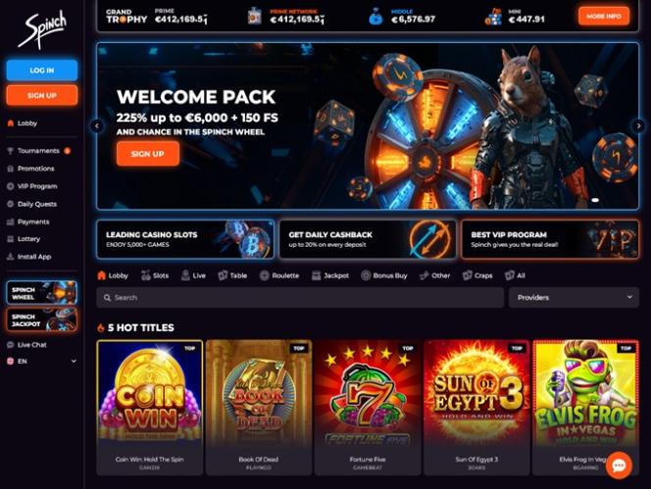This screenshot has height=489, width=651.
Task: Show next banner with right arrow
Action: 637,125
